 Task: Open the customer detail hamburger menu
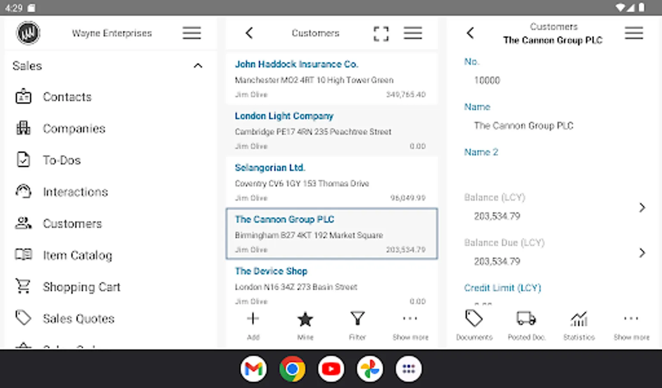[634, 33]
